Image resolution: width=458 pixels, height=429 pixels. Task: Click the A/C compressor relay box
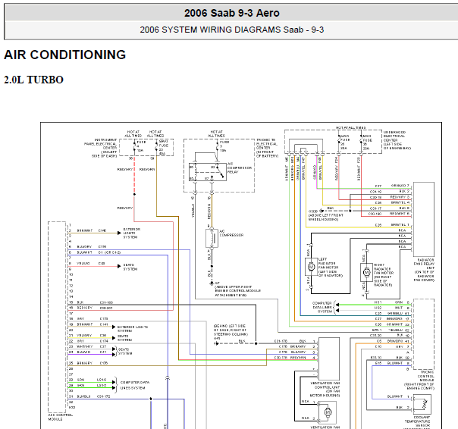208,172
